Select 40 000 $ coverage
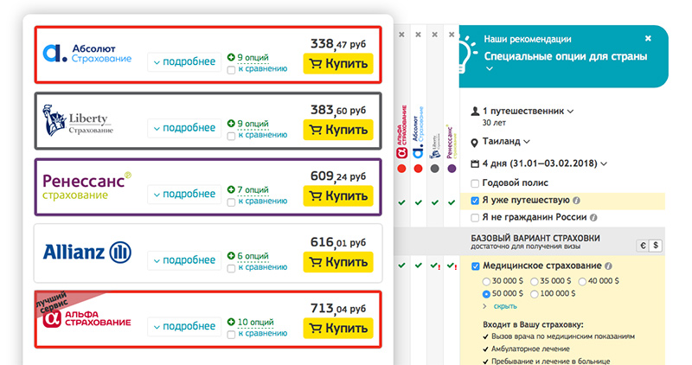Image resolution: width=692 pixels, height=365 pixels. (582, 282)
